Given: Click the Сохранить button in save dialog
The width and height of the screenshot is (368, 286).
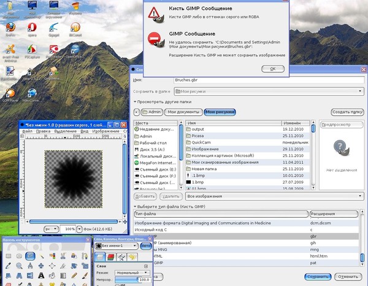Looking at the screenshot, I should pyautogui.click(x=318, y=277).
